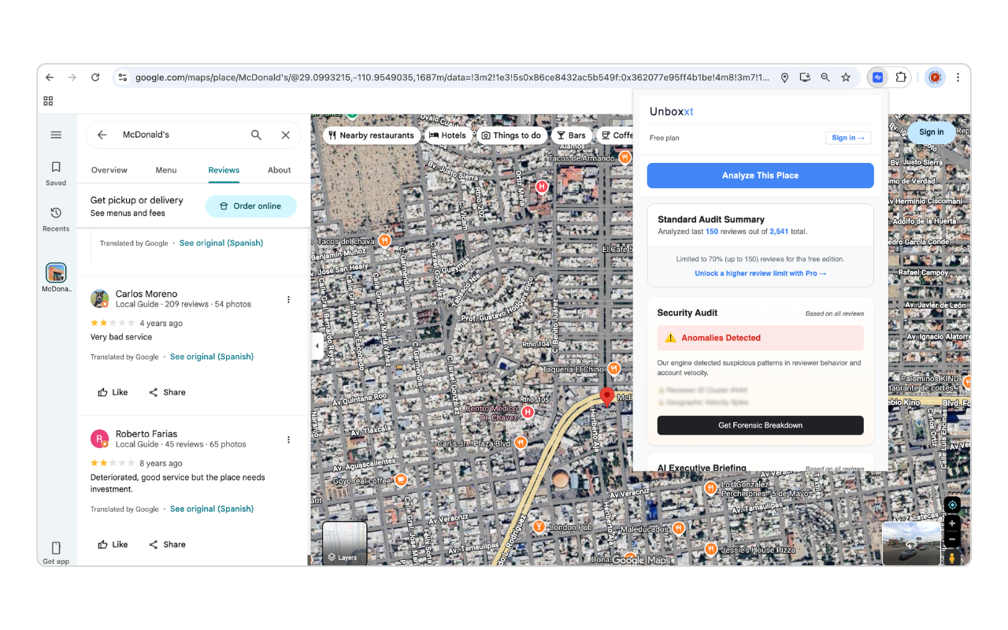This screenshot has width=1008, height=630.
Task: Click the zoom magnifier icon in address bar
Action: tap(825, 77)
